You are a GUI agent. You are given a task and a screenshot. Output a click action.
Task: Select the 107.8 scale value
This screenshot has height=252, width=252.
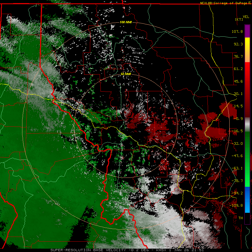point(237,31)
